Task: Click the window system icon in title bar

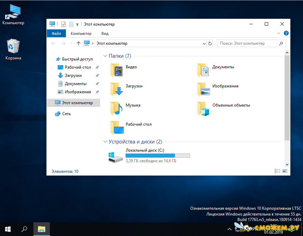Action: point(52,24)
